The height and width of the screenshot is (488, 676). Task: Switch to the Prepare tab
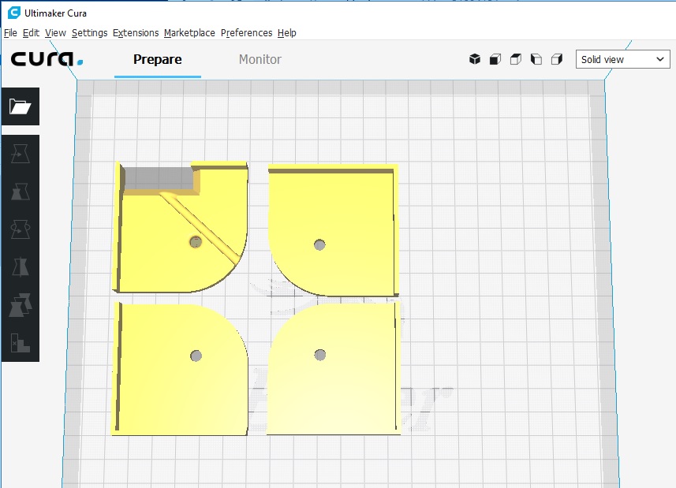tap(157, 59)
